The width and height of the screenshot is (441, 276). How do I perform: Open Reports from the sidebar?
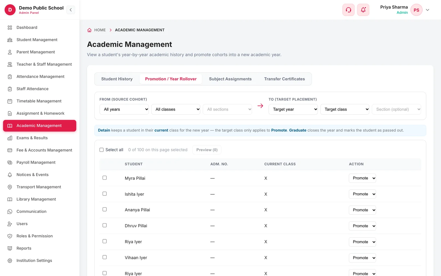coord(40,248)
